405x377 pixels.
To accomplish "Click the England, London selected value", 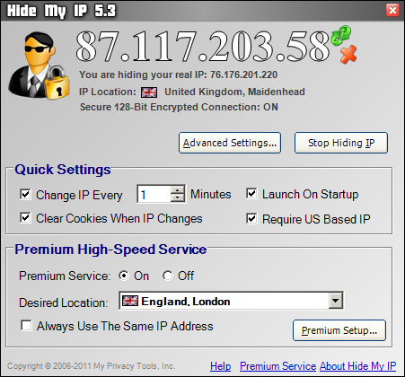I will click(x=186, y=302).
